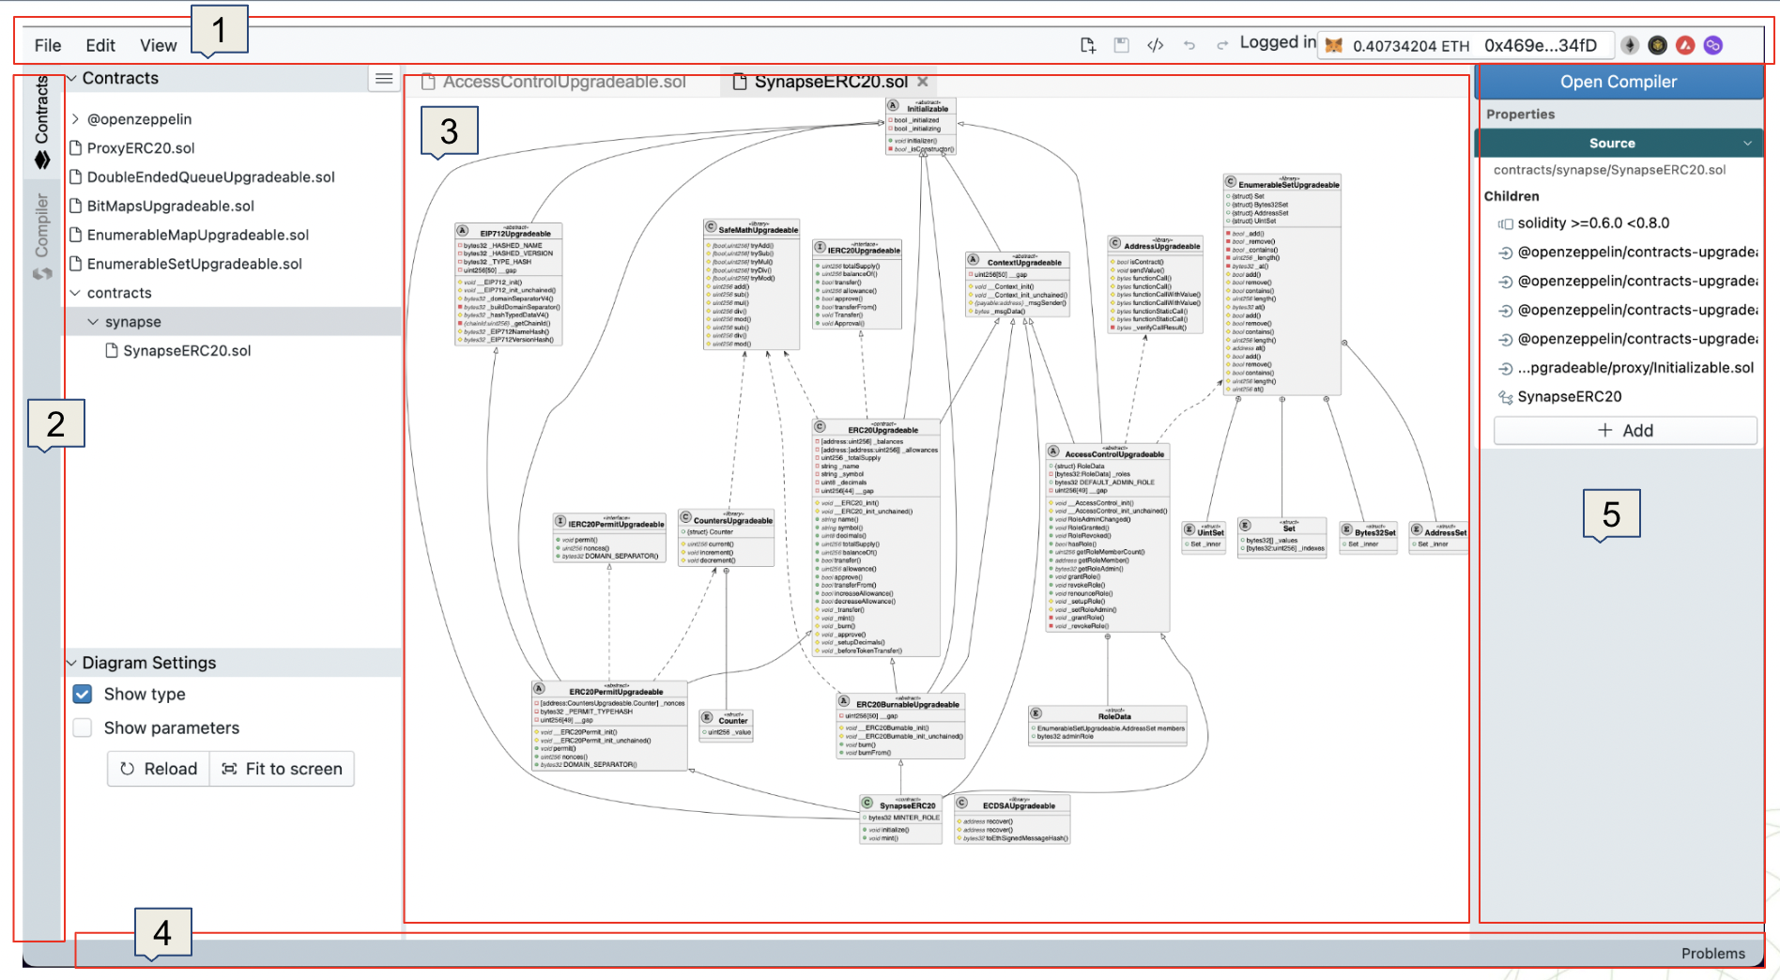Open EnumerableMapUpgradeable.sol file
This screenshot has width=1780, height=980.
coord(198,235)
